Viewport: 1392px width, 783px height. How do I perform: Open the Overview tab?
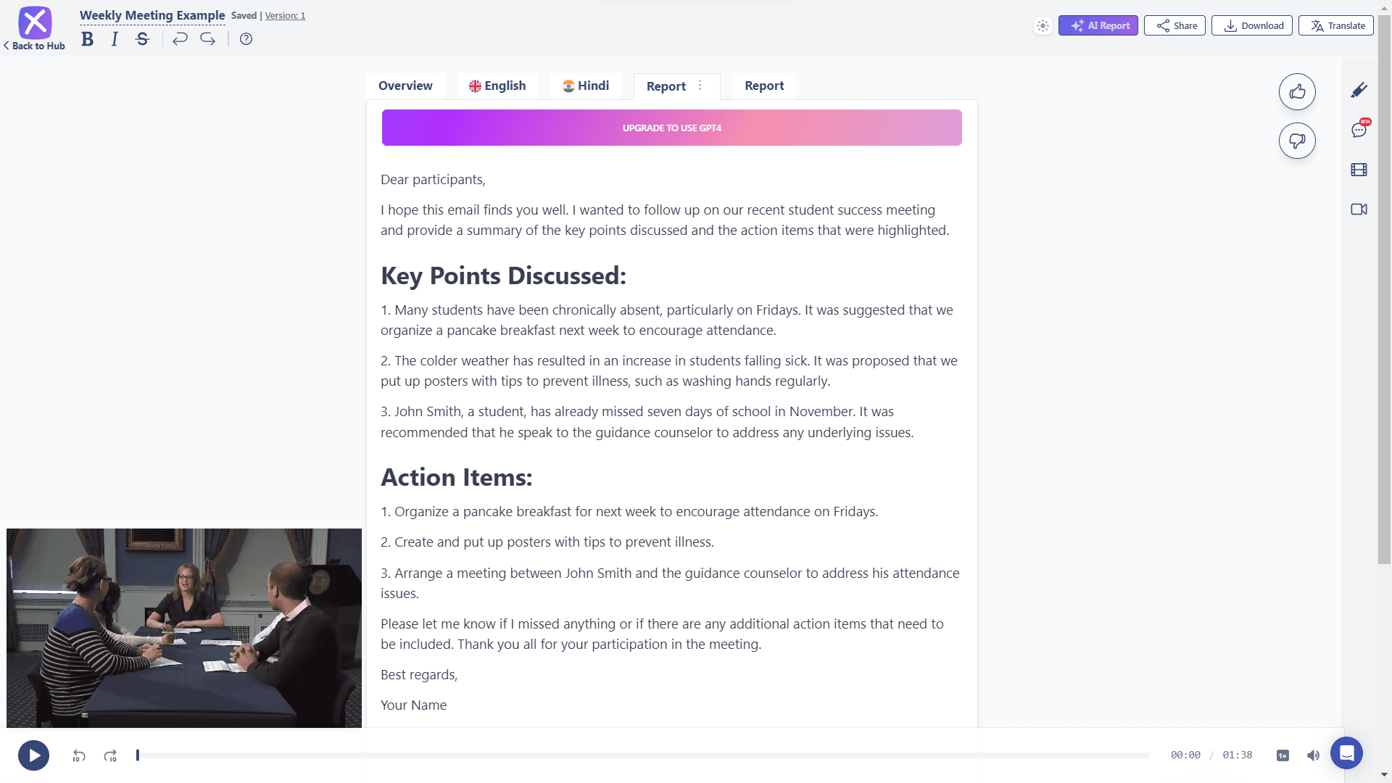point(405,86)
